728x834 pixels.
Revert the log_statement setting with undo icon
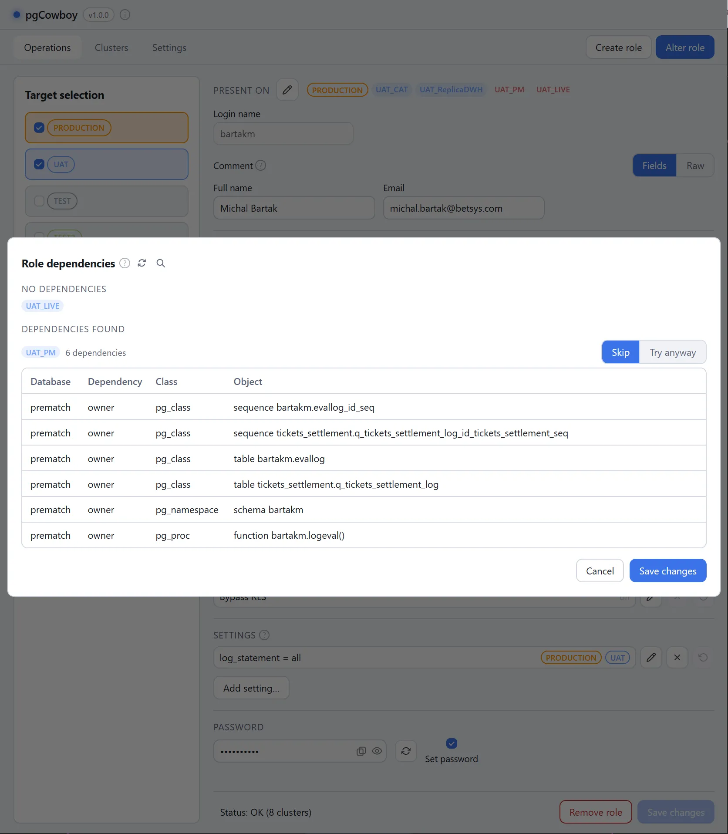click(x=703, y=658)
